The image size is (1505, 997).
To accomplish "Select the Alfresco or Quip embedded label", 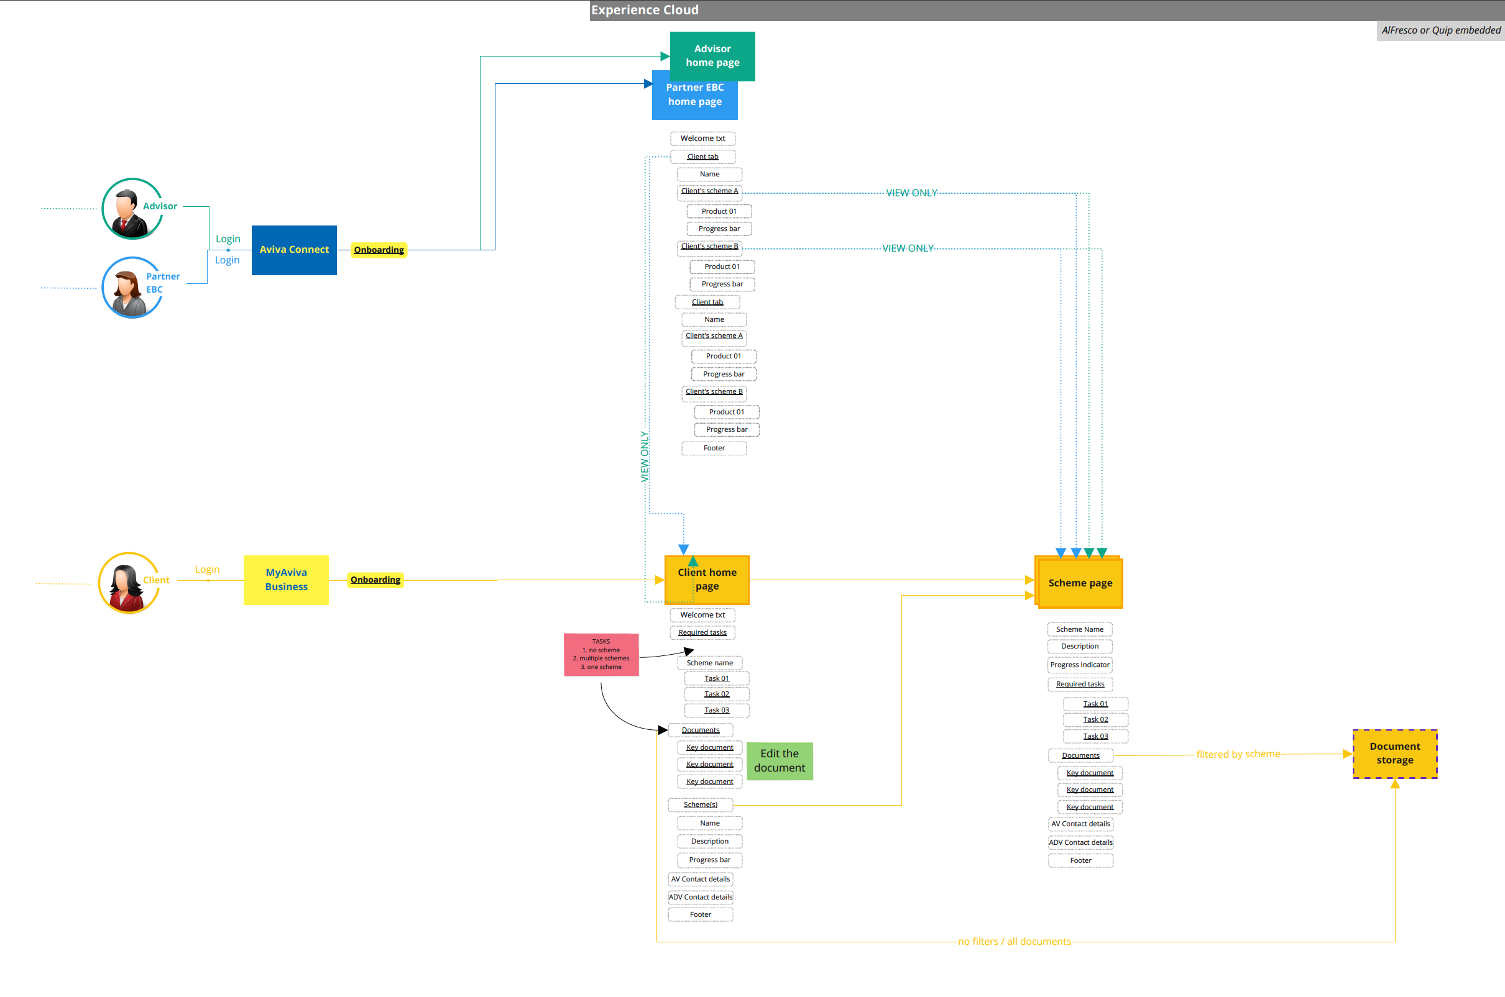I will coord(1440,30).
